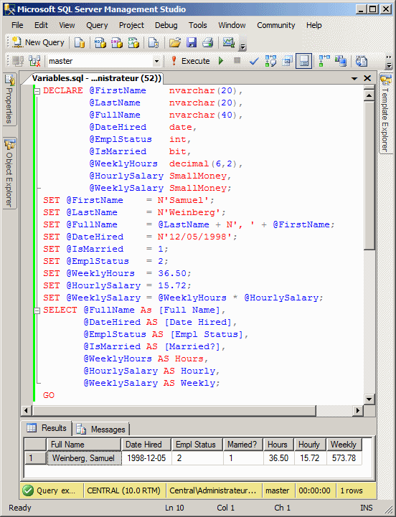Parse the query with the blue checkmark
The width and height of the screenshot is (396, 517).
click(x=254, y=61)
